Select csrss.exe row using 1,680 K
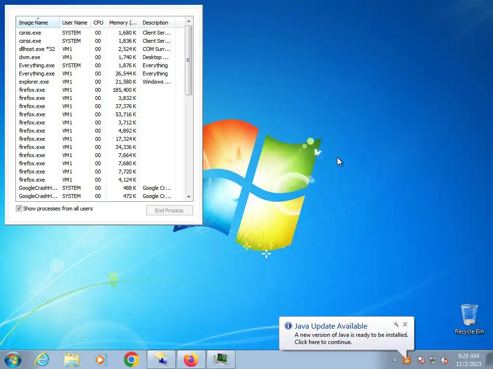Screen dimensions: 493x369 (x=96, y=33)
